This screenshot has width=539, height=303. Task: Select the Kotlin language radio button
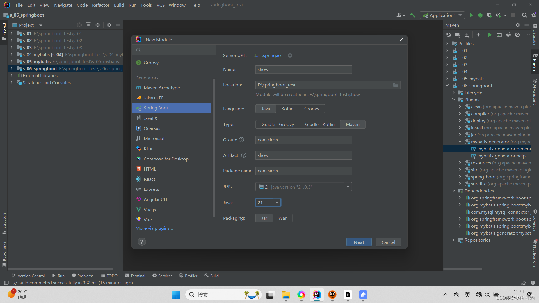pyautogui.click(x=287, y=108)
